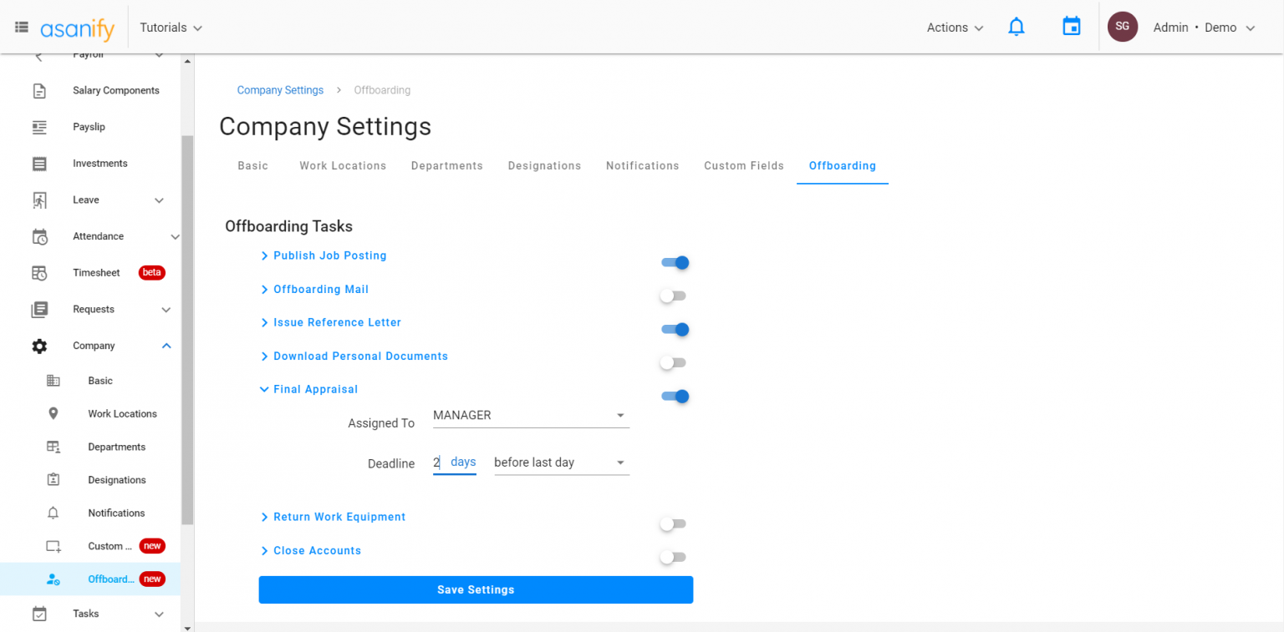1284x632 pixels.
Task: Open the before last day deadline dropdown
Action: click(560, 462)
